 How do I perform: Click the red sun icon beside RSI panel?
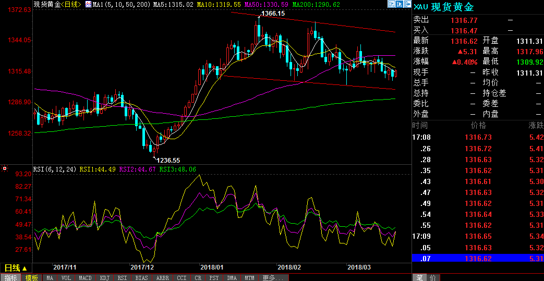(x=5, y=169)
